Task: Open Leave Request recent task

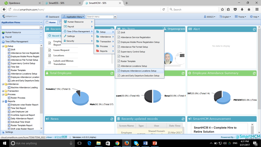Action: (x=61, y=50)
